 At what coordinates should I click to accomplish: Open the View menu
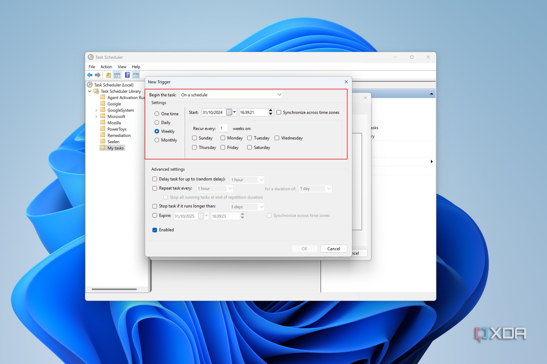(x=122, y=67)
